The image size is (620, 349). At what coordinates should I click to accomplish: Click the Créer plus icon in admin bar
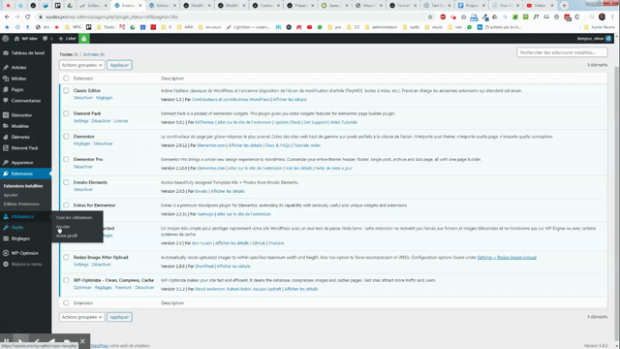[61, 39]
